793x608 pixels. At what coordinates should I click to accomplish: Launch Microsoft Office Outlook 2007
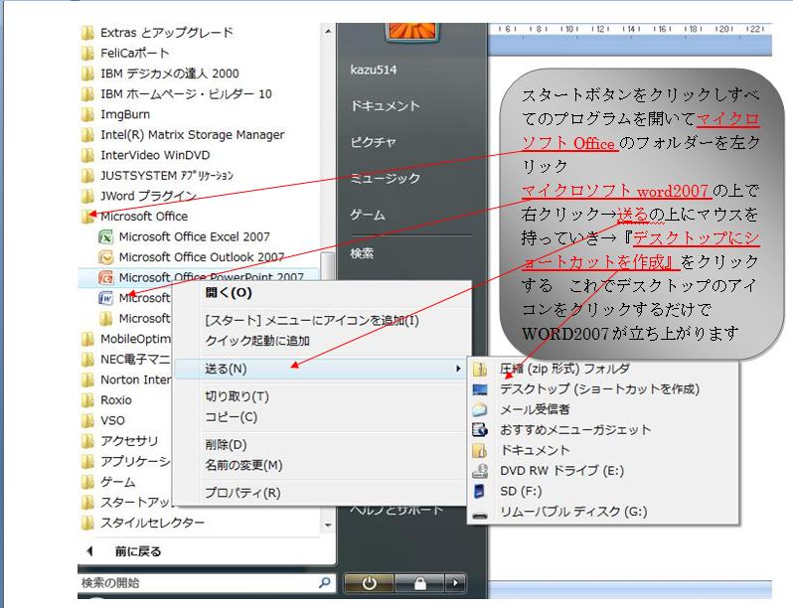[x=192, y=257]
